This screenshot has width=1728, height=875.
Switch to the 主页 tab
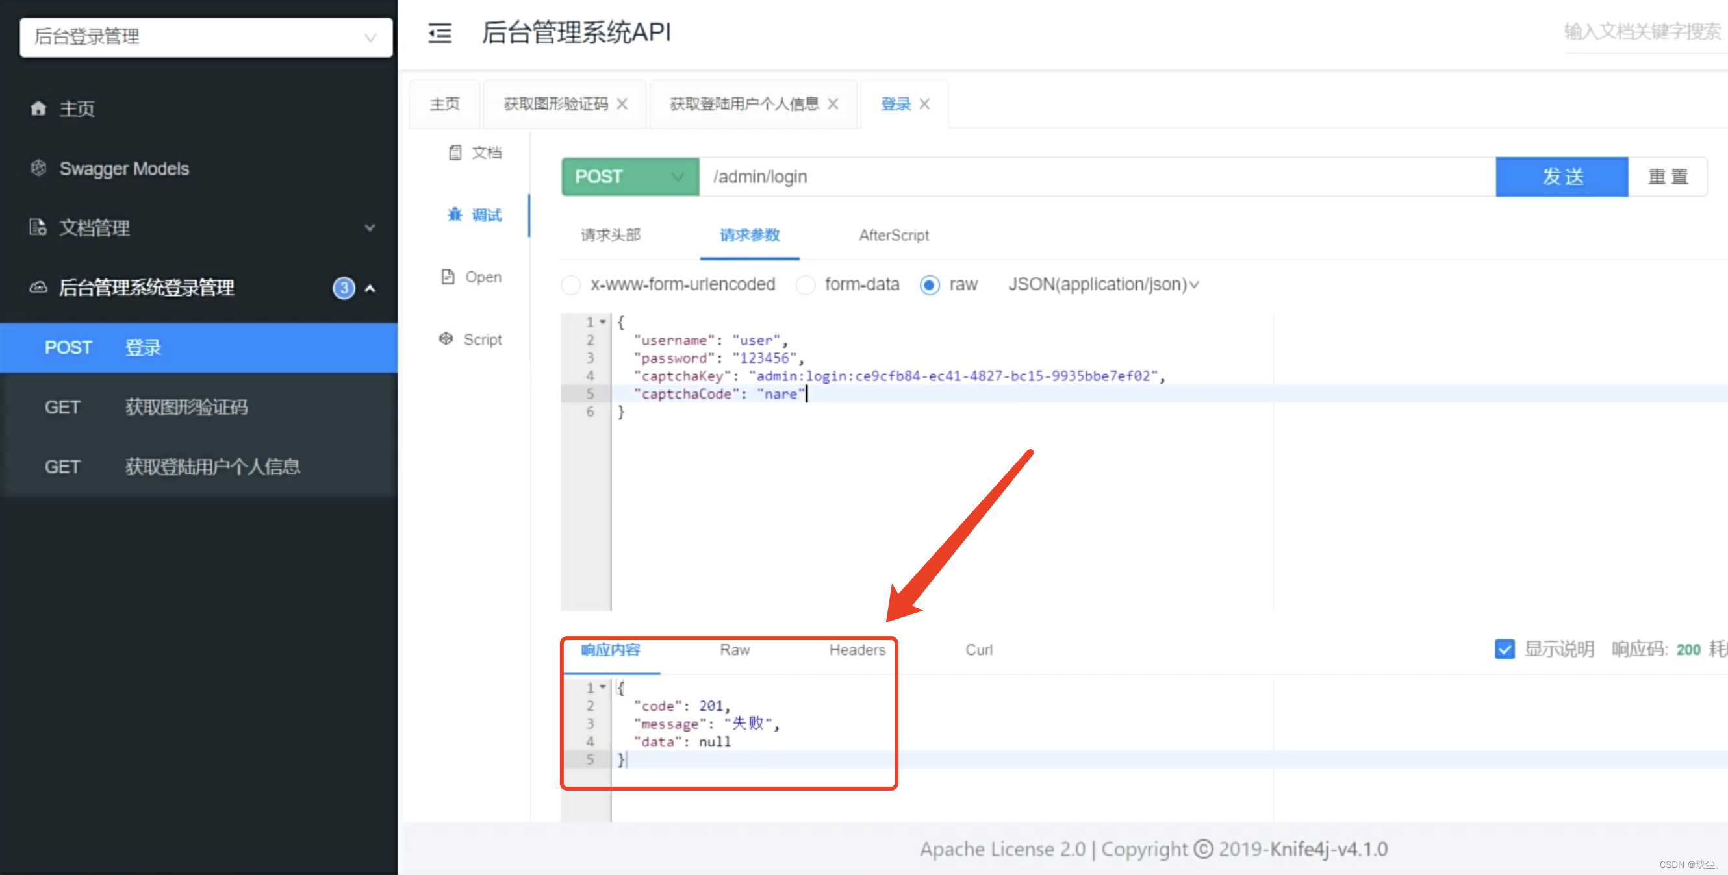pyautogui.click(x=445, y=104)
